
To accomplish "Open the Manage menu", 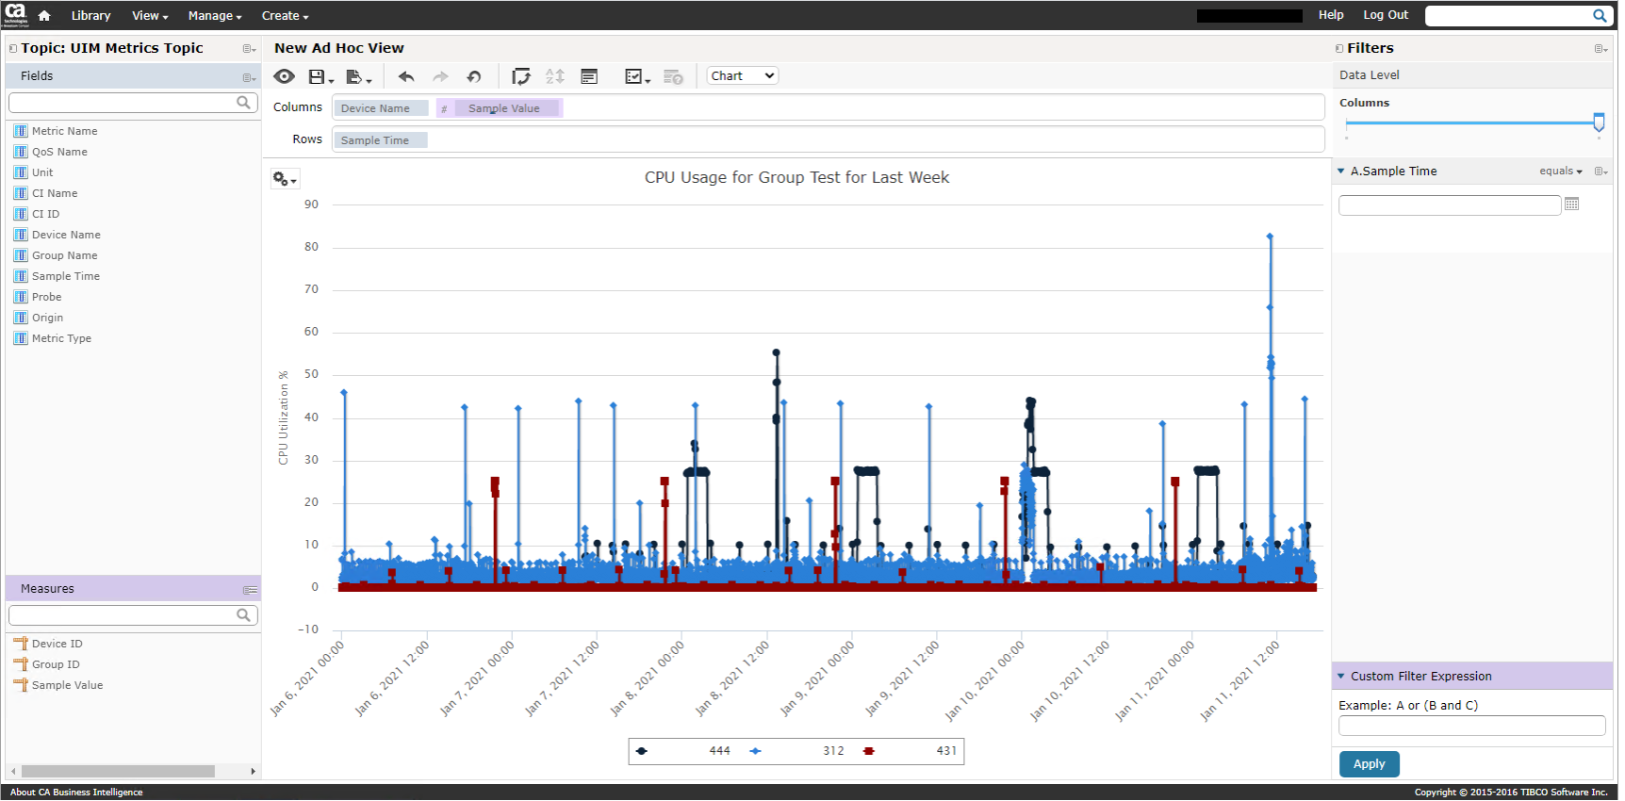I will (x=214, y=16).
